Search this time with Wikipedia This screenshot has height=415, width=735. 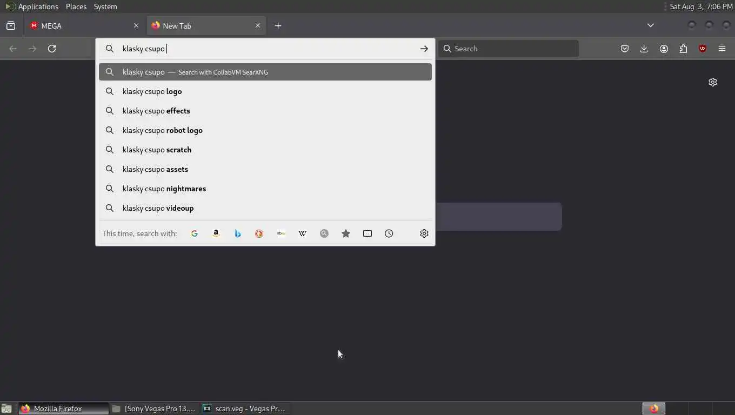(303, 233)
